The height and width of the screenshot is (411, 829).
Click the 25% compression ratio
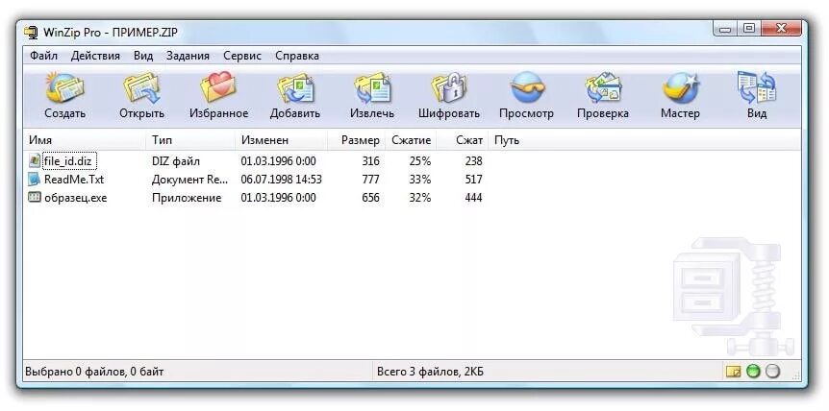coord(420,161)
